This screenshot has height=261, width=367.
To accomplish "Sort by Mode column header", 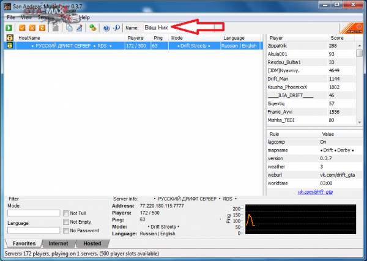I will coord(195,38).
